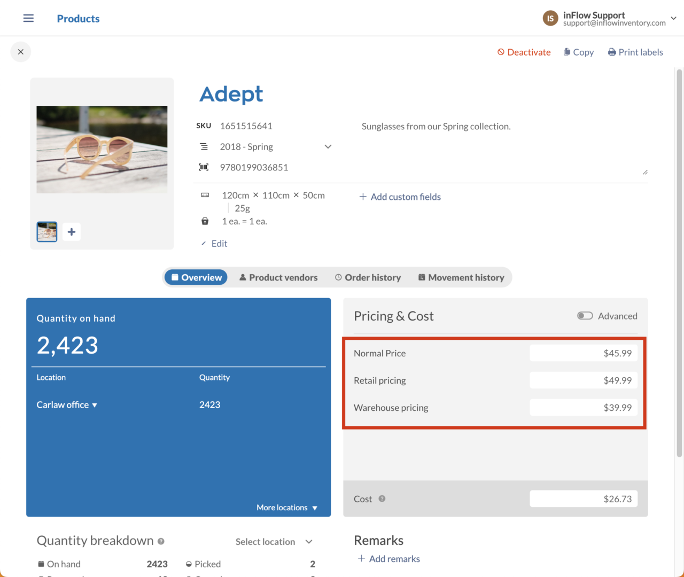
Task: Click the plus button to add a product image
Action: (71, 231)
